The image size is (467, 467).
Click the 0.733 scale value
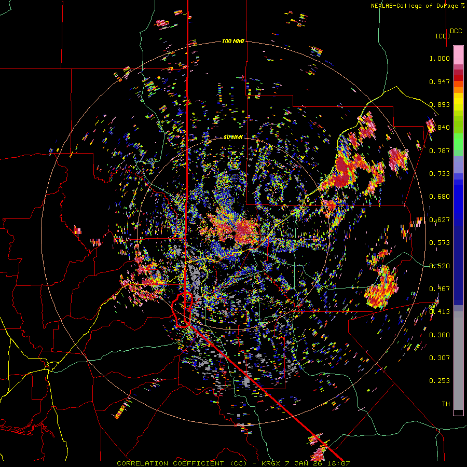439,174
